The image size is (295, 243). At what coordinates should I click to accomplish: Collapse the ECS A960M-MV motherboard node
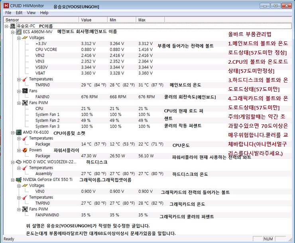tap(13, 32)
